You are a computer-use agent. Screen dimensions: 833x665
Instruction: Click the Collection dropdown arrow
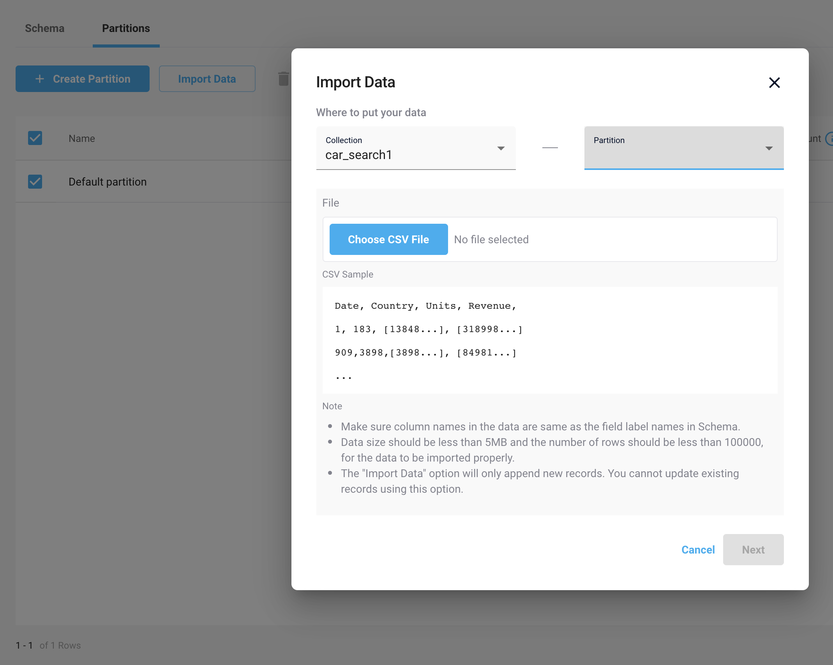(x=501, y=149)
